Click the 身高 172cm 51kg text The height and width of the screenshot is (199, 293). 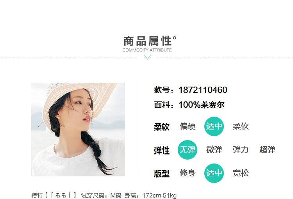coord(151,195)
